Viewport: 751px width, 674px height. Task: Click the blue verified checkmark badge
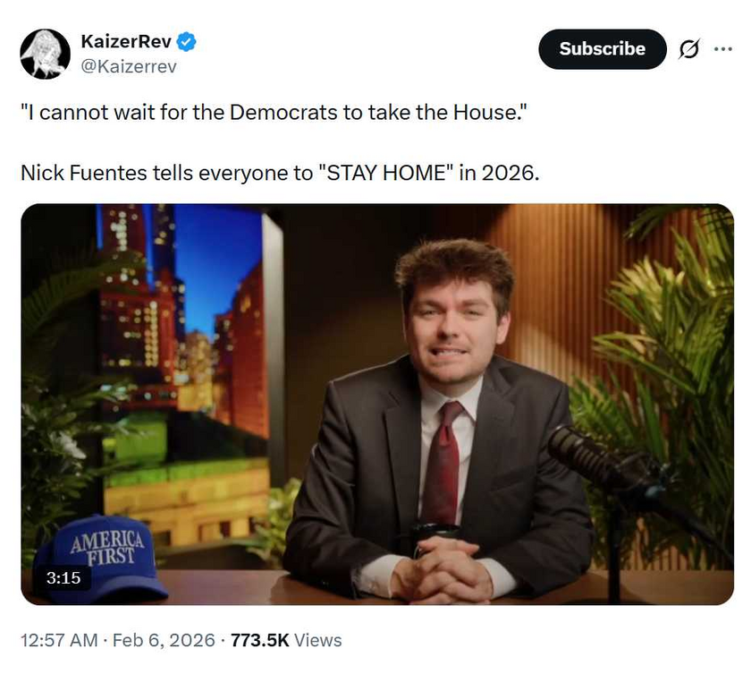tap(186, 42)
